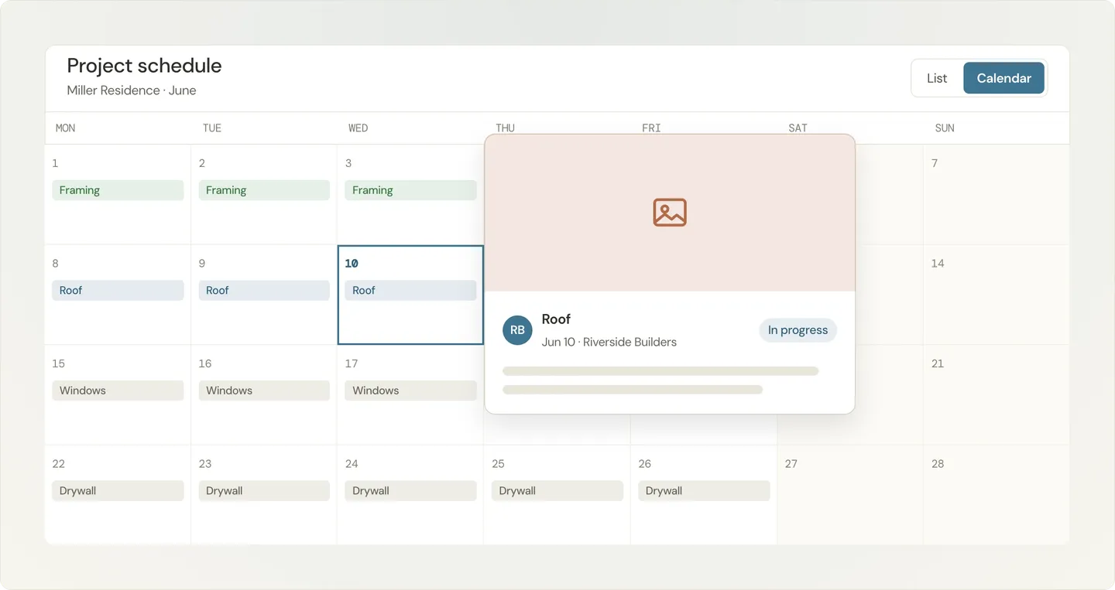The width and height of the screenshot is (1115, 590).
Task: Select the Calendar view tab
Action: pyautogui.click(x=1003, y=78)
